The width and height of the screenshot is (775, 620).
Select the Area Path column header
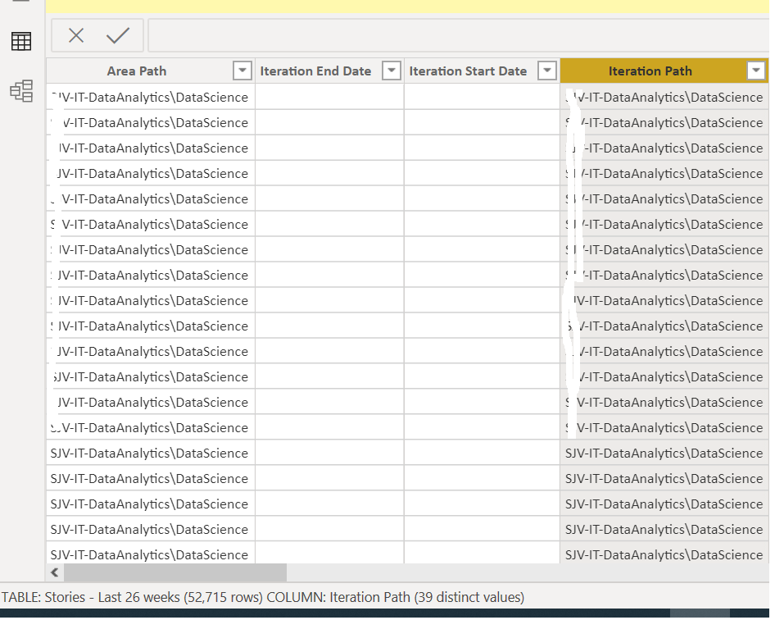137,71
